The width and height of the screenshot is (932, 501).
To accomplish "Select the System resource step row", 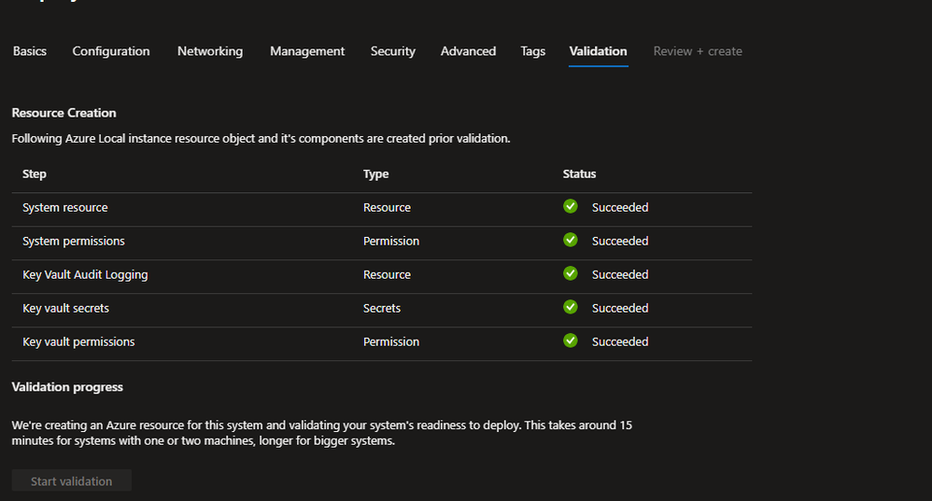I will point(65,207).
